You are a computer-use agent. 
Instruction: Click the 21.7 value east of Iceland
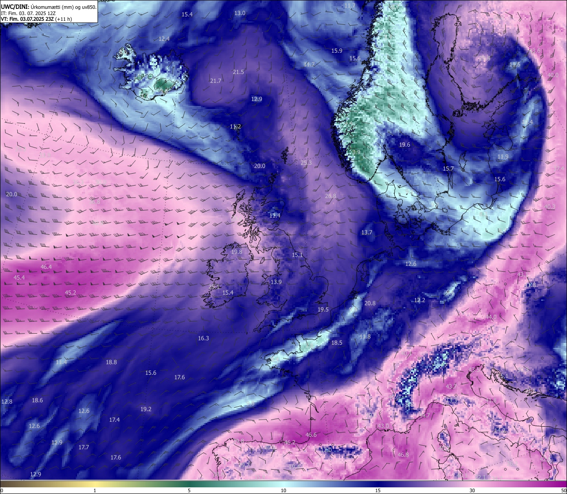tap(216, 81)
